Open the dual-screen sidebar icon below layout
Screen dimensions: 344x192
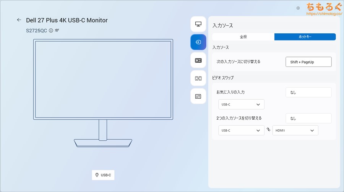[198, 78]
